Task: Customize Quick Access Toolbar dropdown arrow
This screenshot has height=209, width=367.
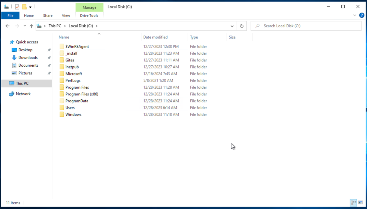Action: 30,7
